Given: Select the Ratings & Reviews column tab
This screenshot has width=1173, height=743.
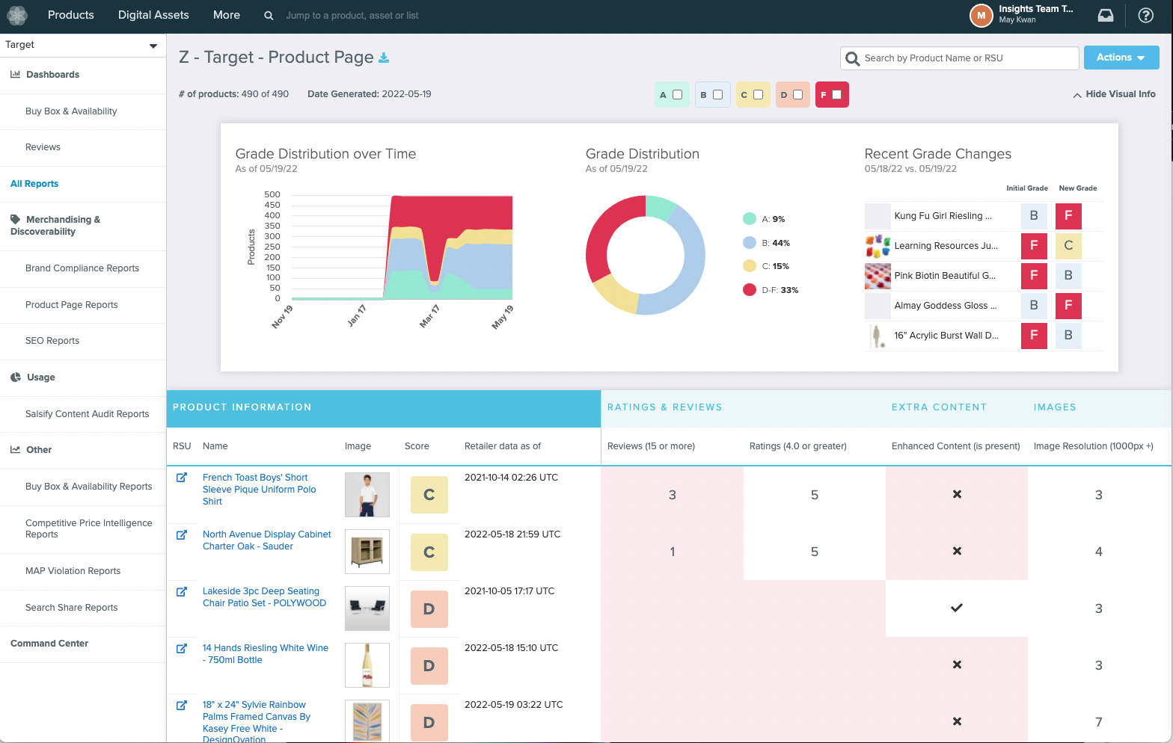Looking at the screenshot, I should tap(665, 407).
